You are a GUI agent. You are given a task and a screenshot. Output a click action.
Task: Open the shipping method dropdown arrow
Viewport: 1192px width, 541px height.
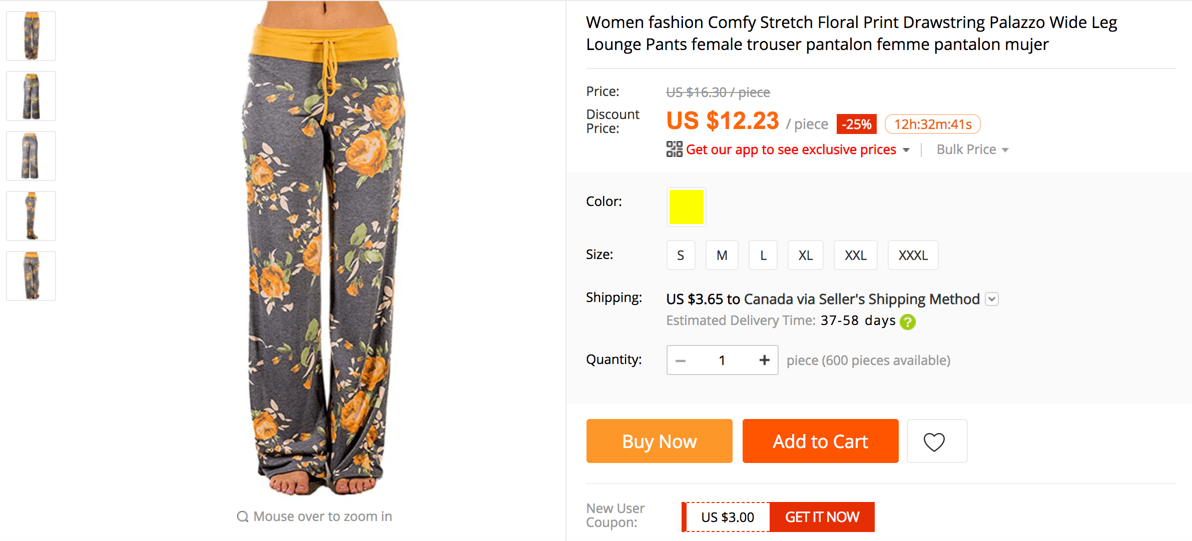[x=992, y=299]
